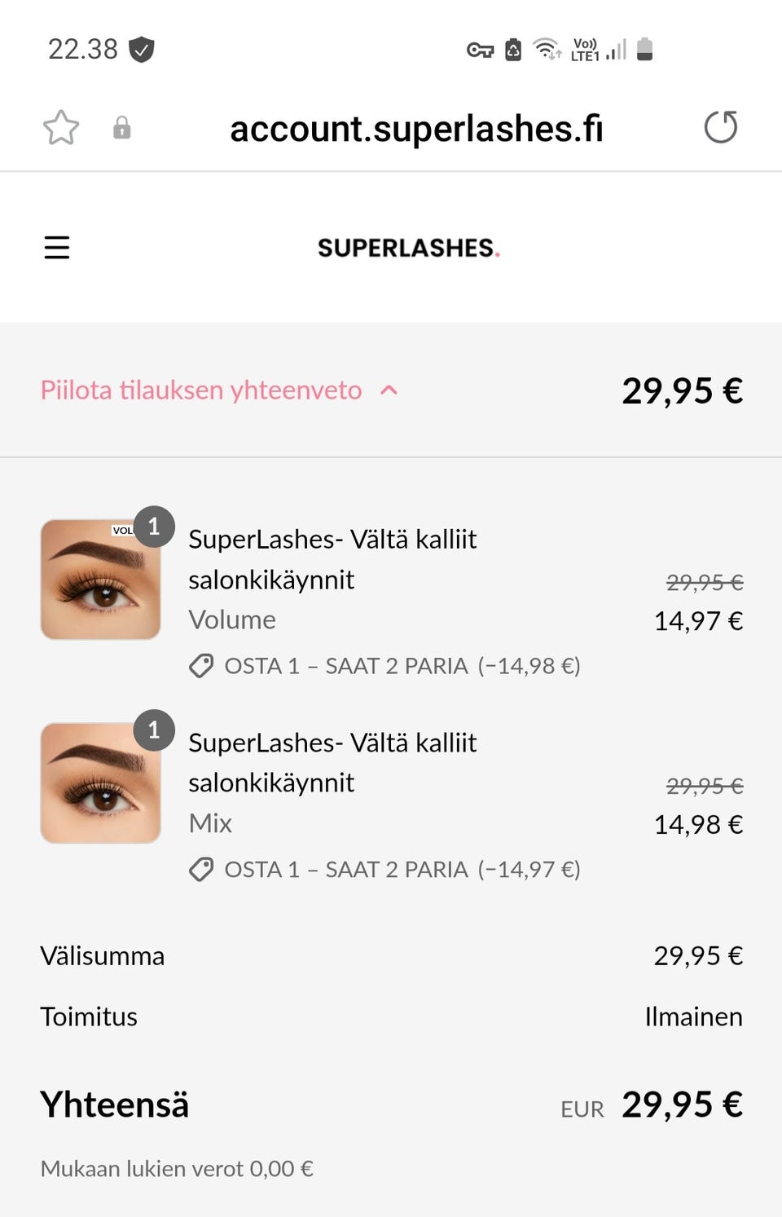Tap quantity badge on Volume product
The width and height of the screenshot is (782, 1217).
pos(154,527)
